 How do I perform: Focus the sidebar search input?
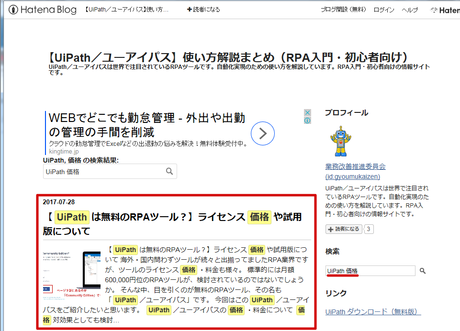[370, 271]
